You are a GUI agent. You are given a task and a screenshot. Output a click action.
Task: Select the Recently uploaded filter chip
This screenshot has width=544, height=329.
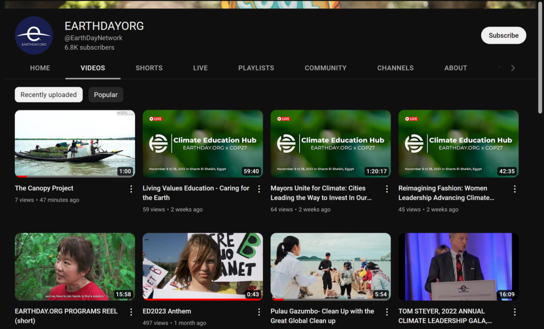(x=48, y=94)
